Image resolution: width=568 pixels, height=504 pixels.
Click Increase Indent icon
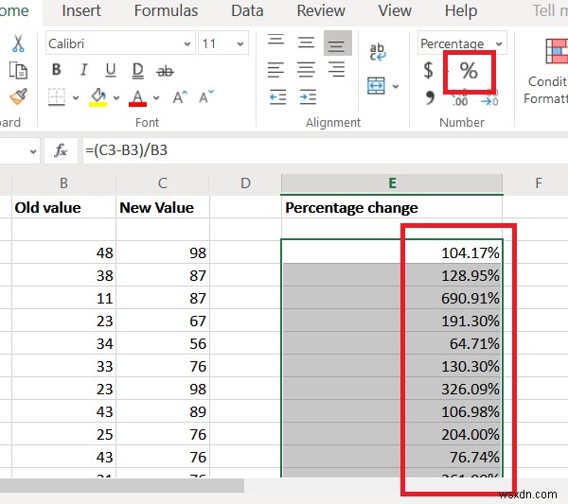pos(308,97)
